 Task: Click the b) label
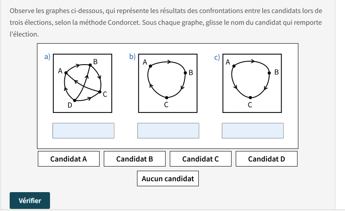tap(132, 57)
